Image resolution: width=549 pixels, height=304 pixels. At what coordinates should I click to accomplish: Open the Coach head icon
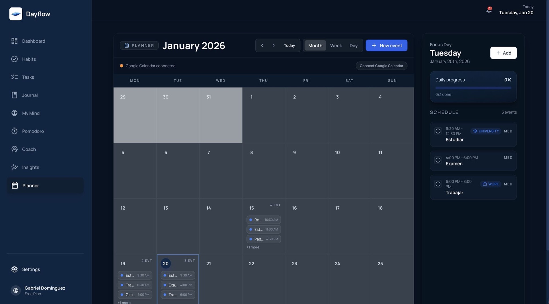point(14,149)
